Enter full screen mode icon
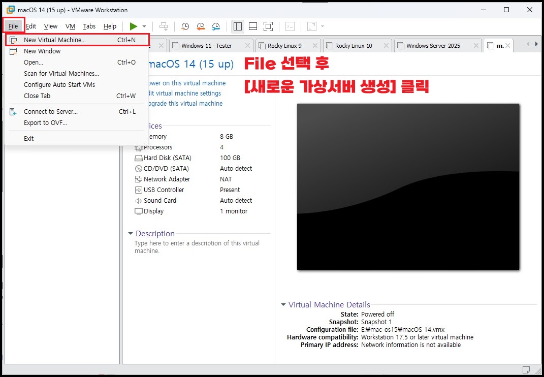This screenshot has height=377, width=544. click(268, 26)
